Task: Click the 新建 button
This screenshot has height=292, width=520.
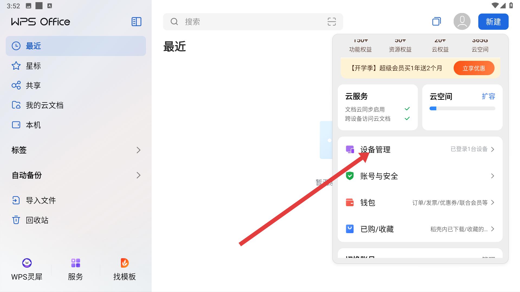Action: coord(493,22)
